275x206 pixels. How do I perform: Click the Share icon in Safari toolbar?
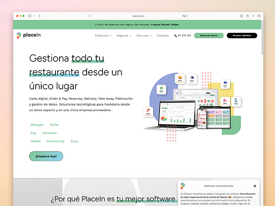pos(247,16)
